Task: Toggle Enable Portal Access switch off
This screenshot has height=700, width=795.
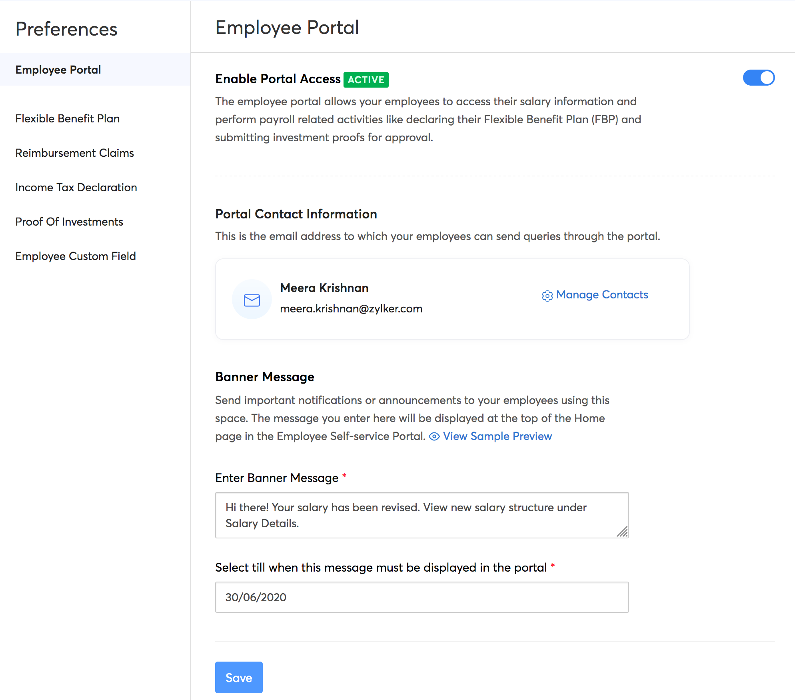Action: pos(758,78)
